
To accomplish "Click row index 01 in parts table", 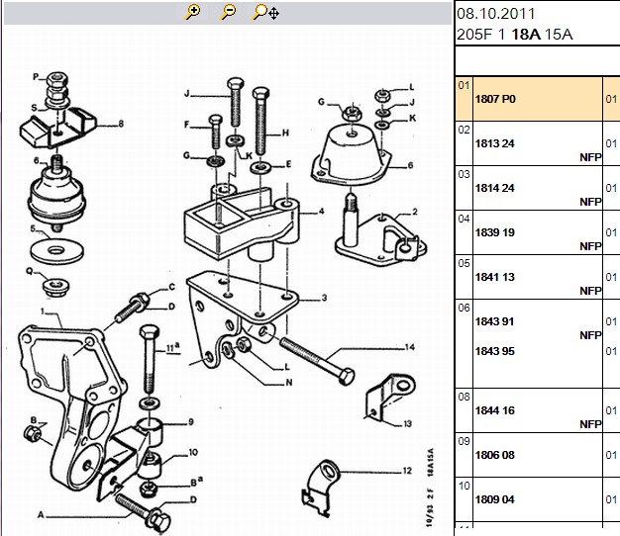I will (x=464, y=85).
